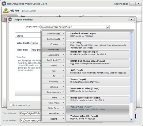Image resolution: width=143 pixels, height=126 pixels.
Task: Click the Report Bugs link
Action: [121, 4]
